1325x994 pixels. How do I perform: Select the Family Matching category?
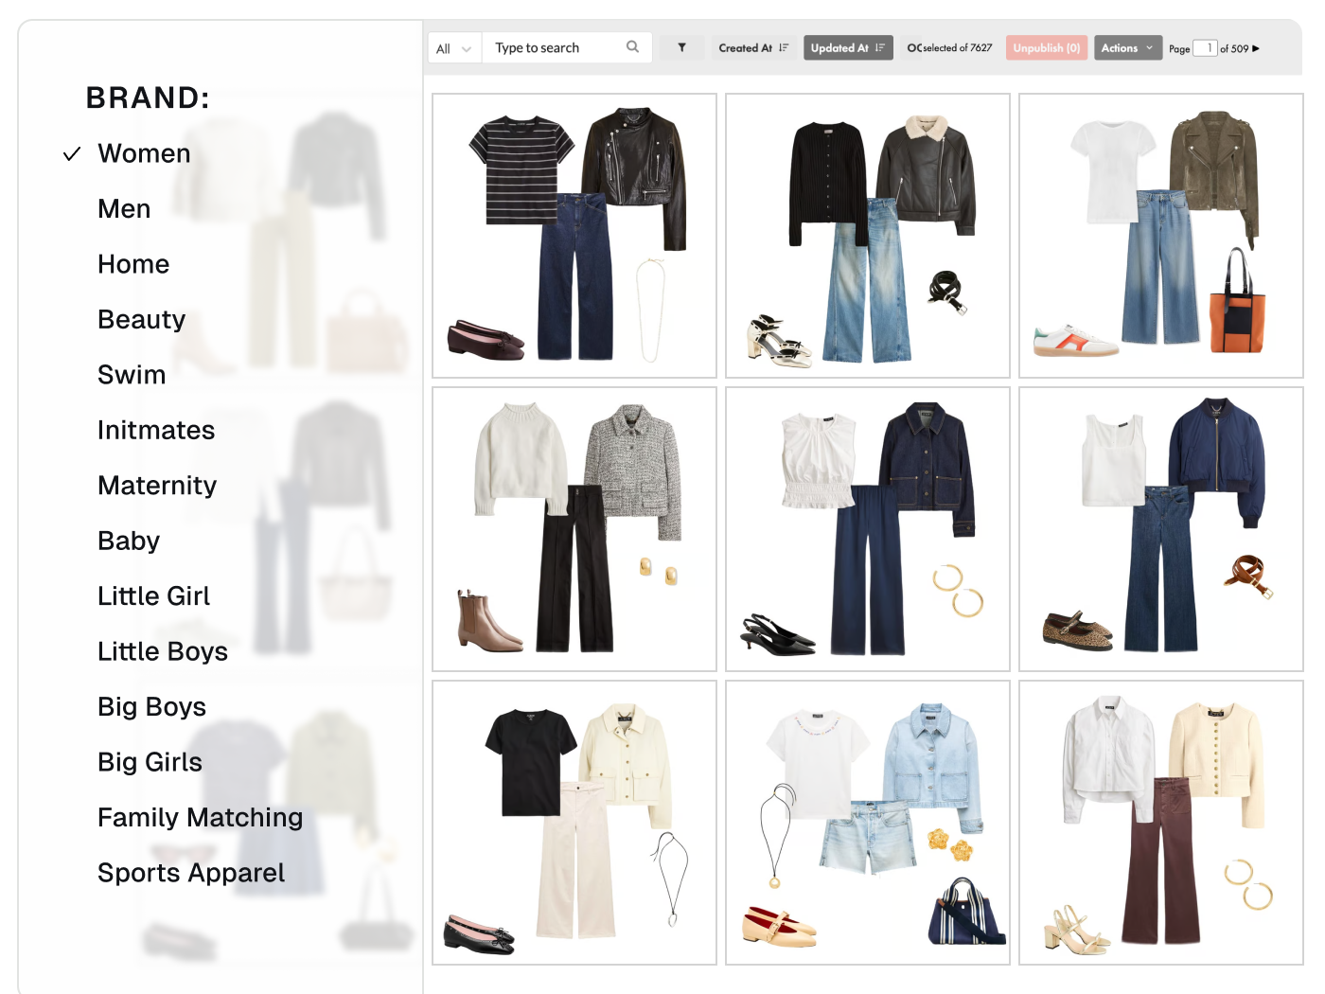(200, 818)
